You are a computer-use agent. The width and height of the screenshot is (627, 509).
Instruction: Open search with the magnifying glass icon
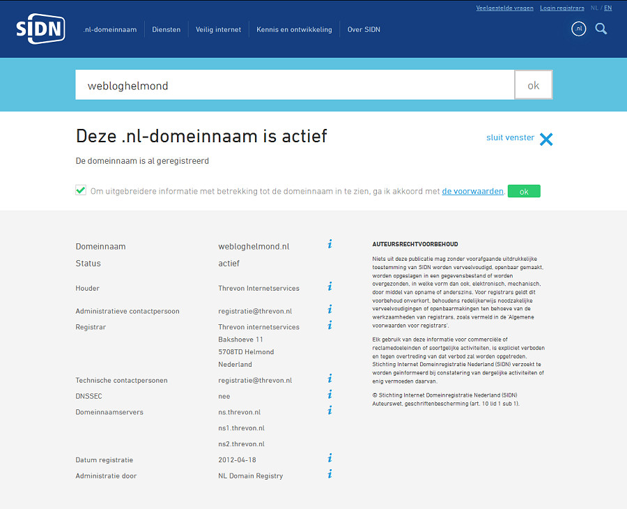click(601, 29)
